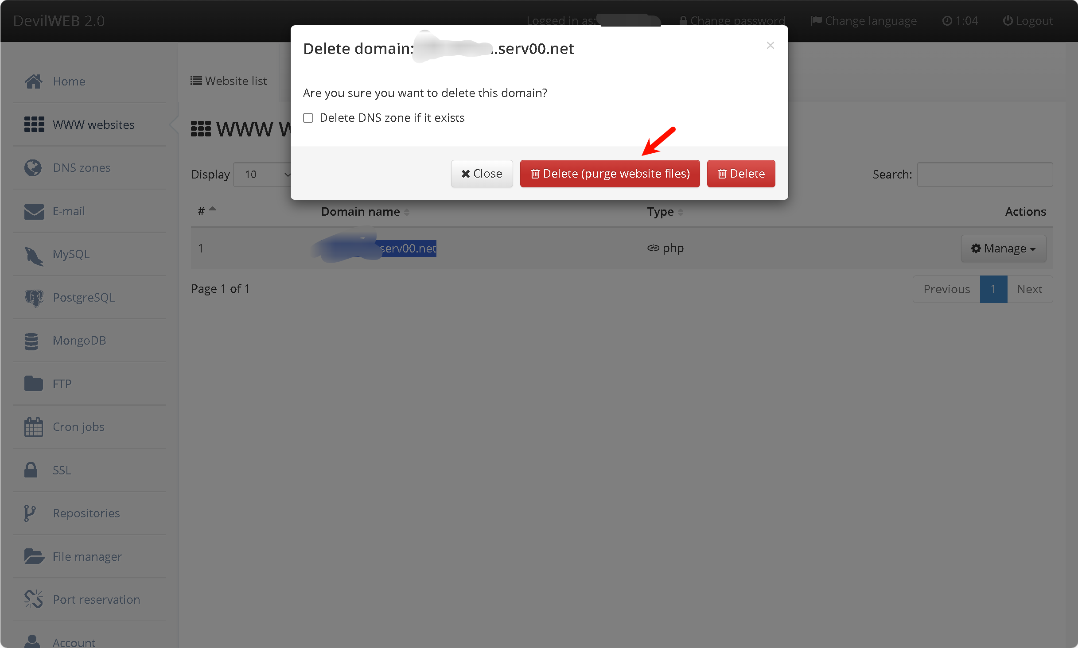Viewport: 1078px width, 648px height.
Task: Check the DNS zone deletion box
Action: (x=308, y=118)
